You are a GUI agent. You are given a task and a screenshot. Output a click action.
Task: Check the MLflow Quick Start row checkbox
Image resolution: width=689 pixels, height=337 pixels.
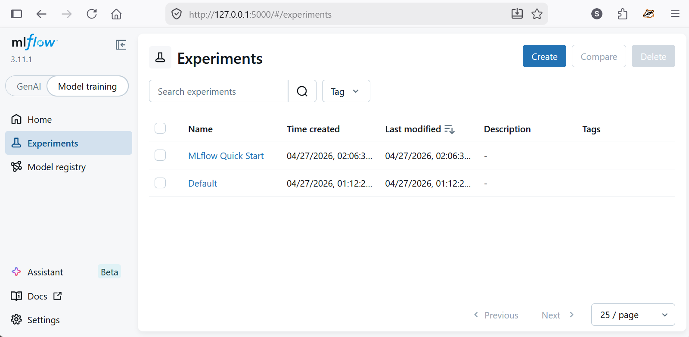(x=160, y=155)
